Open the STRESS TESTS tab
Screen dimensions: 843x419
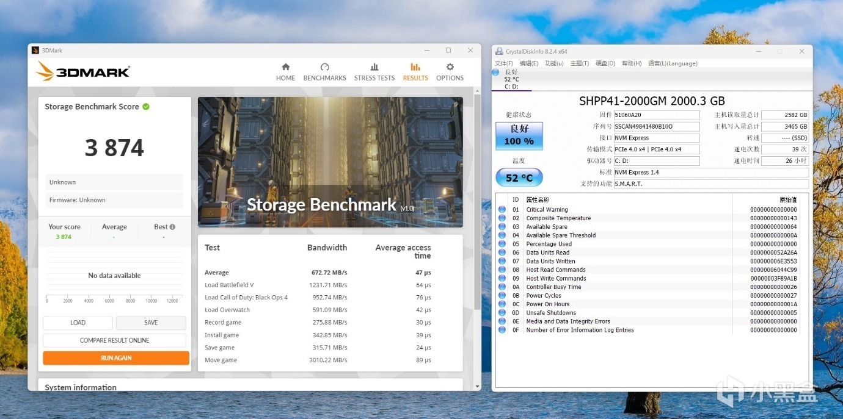click(374, 72)
